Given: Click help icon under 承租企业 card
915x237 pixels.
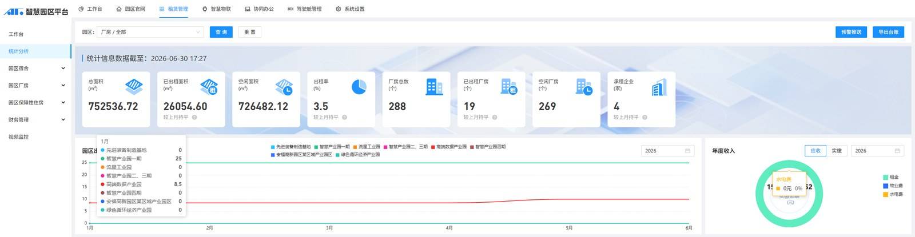Looking at the screenshot, I should tap(645, 117).
